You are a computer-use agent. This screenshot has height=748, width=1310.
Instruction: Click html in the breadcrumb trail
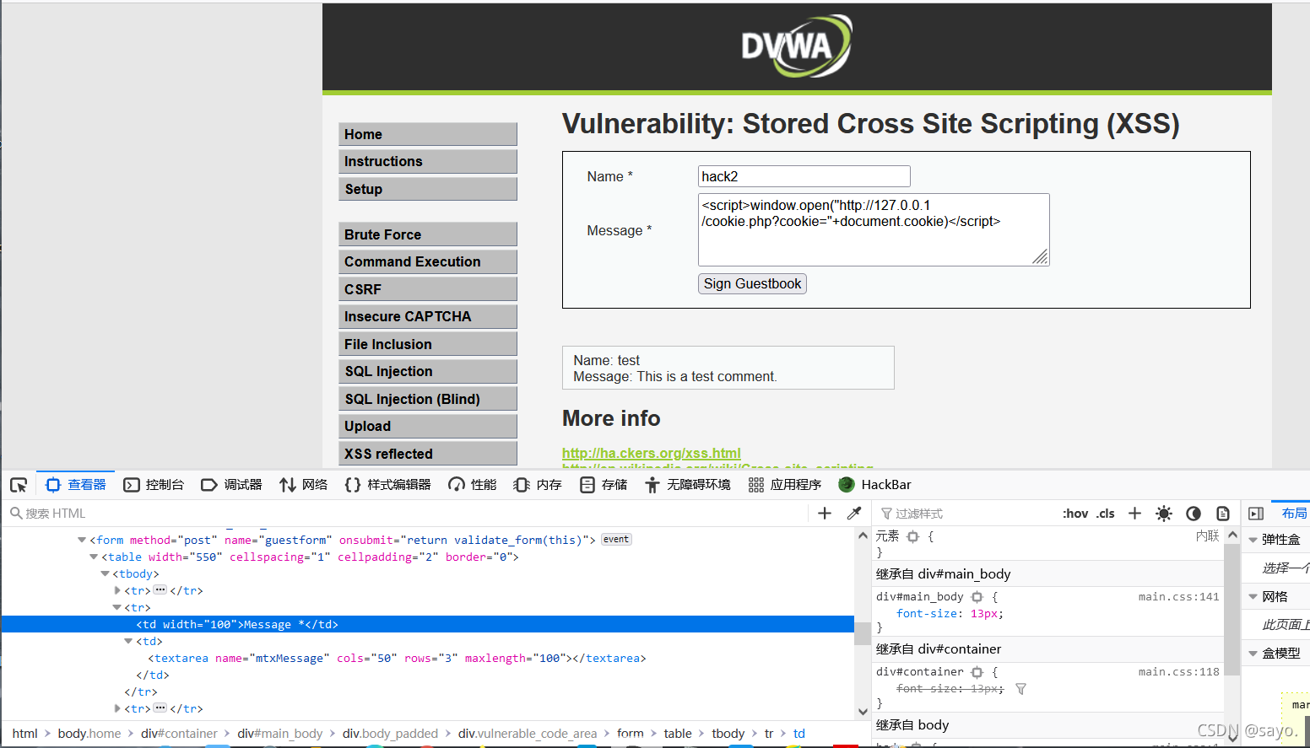[24, 734]
